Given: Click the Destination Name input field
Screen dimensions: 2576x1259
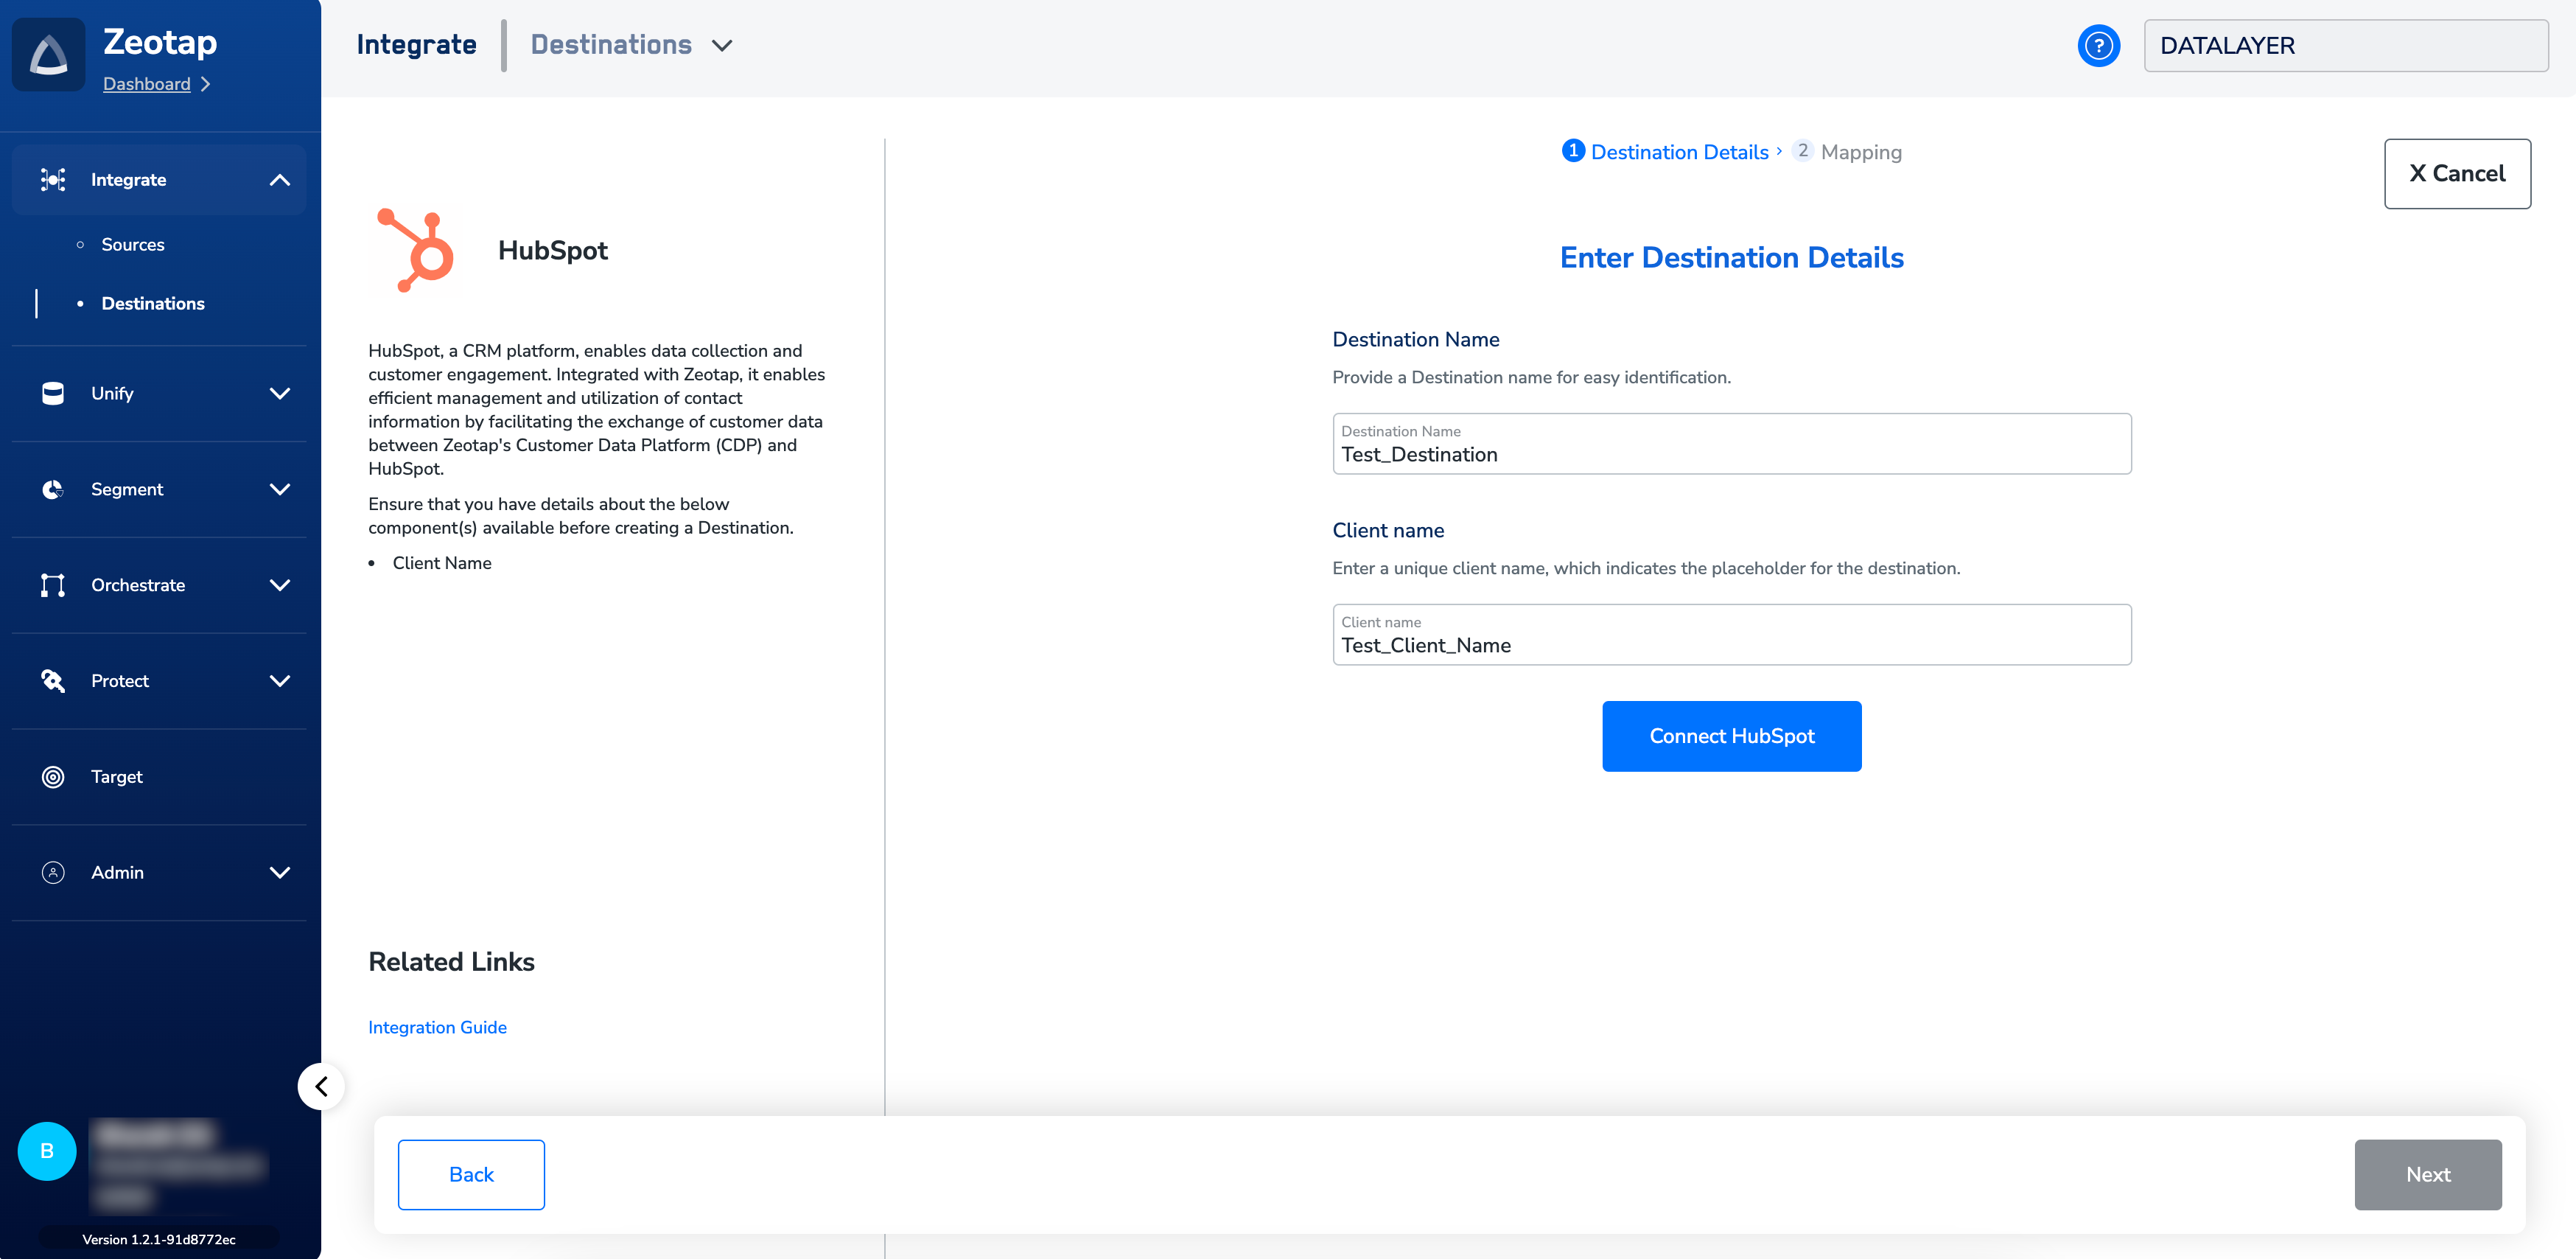Looking at the screenshot, I should point(1731,445).
